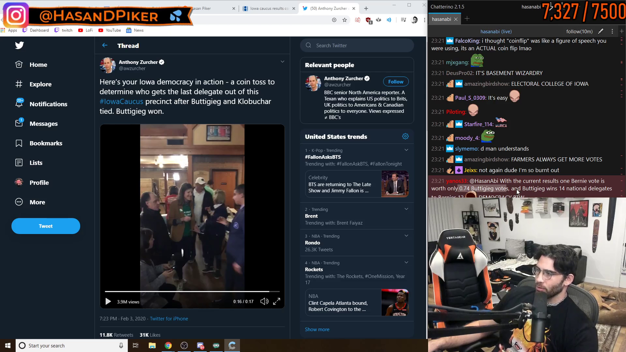Open OBS Studio from the taskbar
626x352 pixels.
pyautogui.click(x=184, y=345)
